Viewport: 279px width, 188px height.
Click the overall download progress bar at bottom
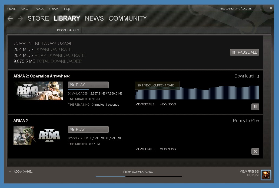coord(139,176)
